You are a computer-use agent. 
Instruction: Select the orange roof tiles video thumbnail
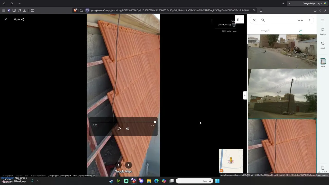coord(282,146)
